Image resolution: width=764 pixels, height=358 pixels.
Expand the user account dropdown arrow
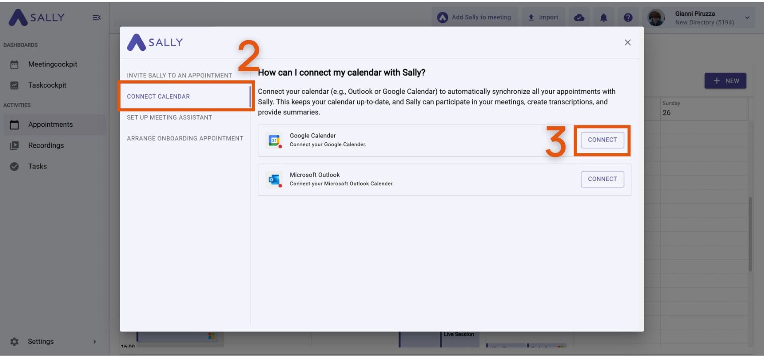(x=747, y=18)
